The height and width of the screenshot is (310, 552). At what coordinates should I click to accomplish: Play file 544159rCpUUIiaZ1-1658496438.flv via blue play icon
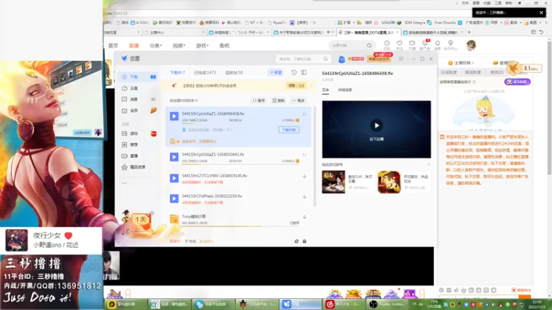click(174, 116)
